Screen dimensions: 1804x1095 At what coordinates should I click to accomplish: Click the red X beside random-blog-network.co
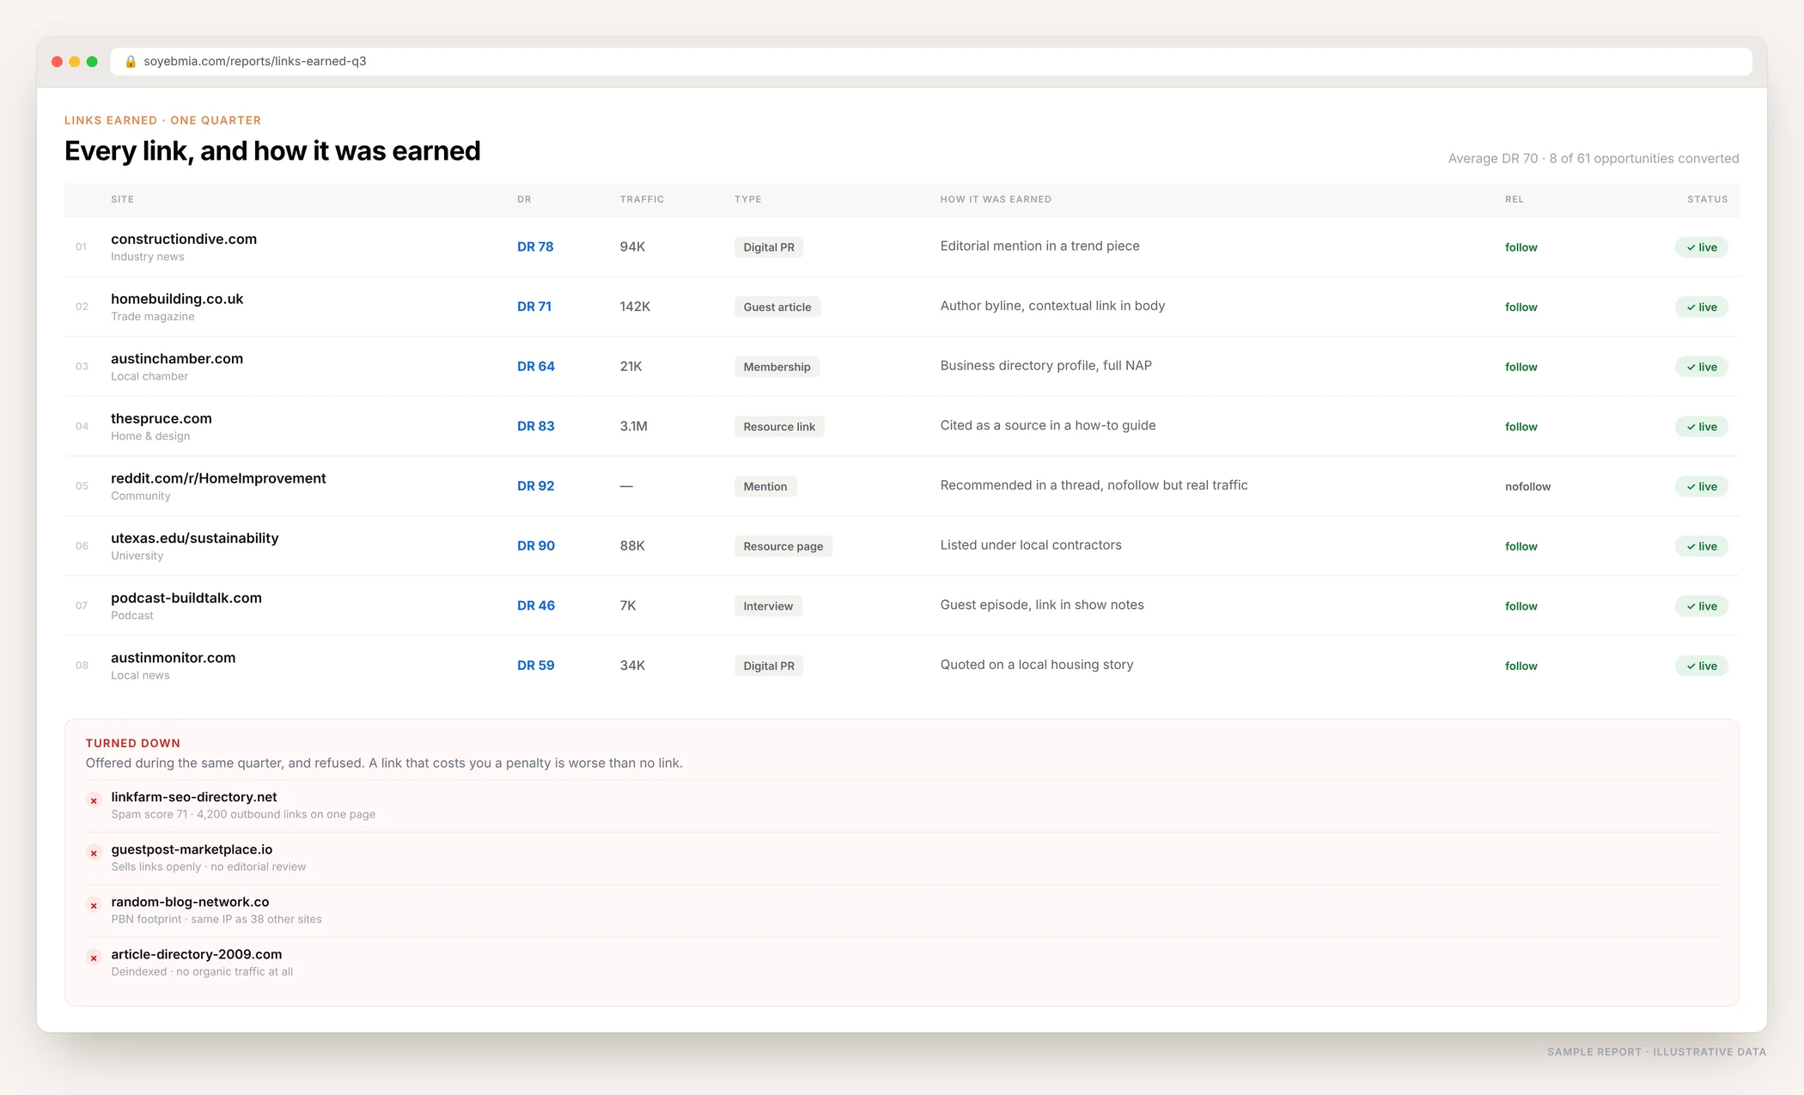[94, 905]
